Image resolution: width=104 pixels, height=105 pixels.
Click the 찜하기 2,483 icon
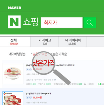[70, 84]
